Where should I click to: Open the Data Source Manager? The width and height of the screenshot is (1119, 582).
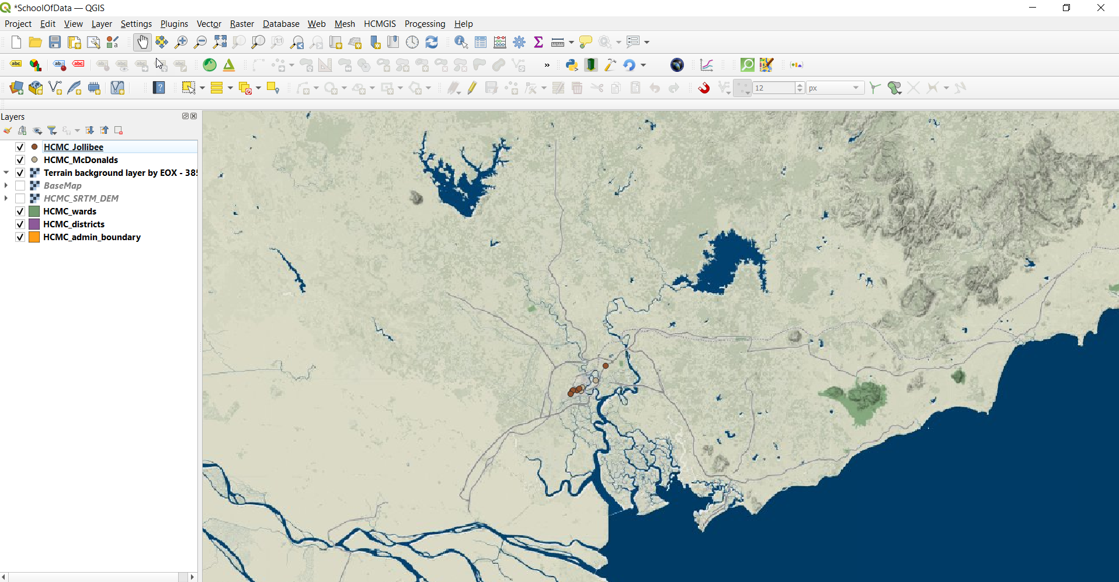click(16, 88)
